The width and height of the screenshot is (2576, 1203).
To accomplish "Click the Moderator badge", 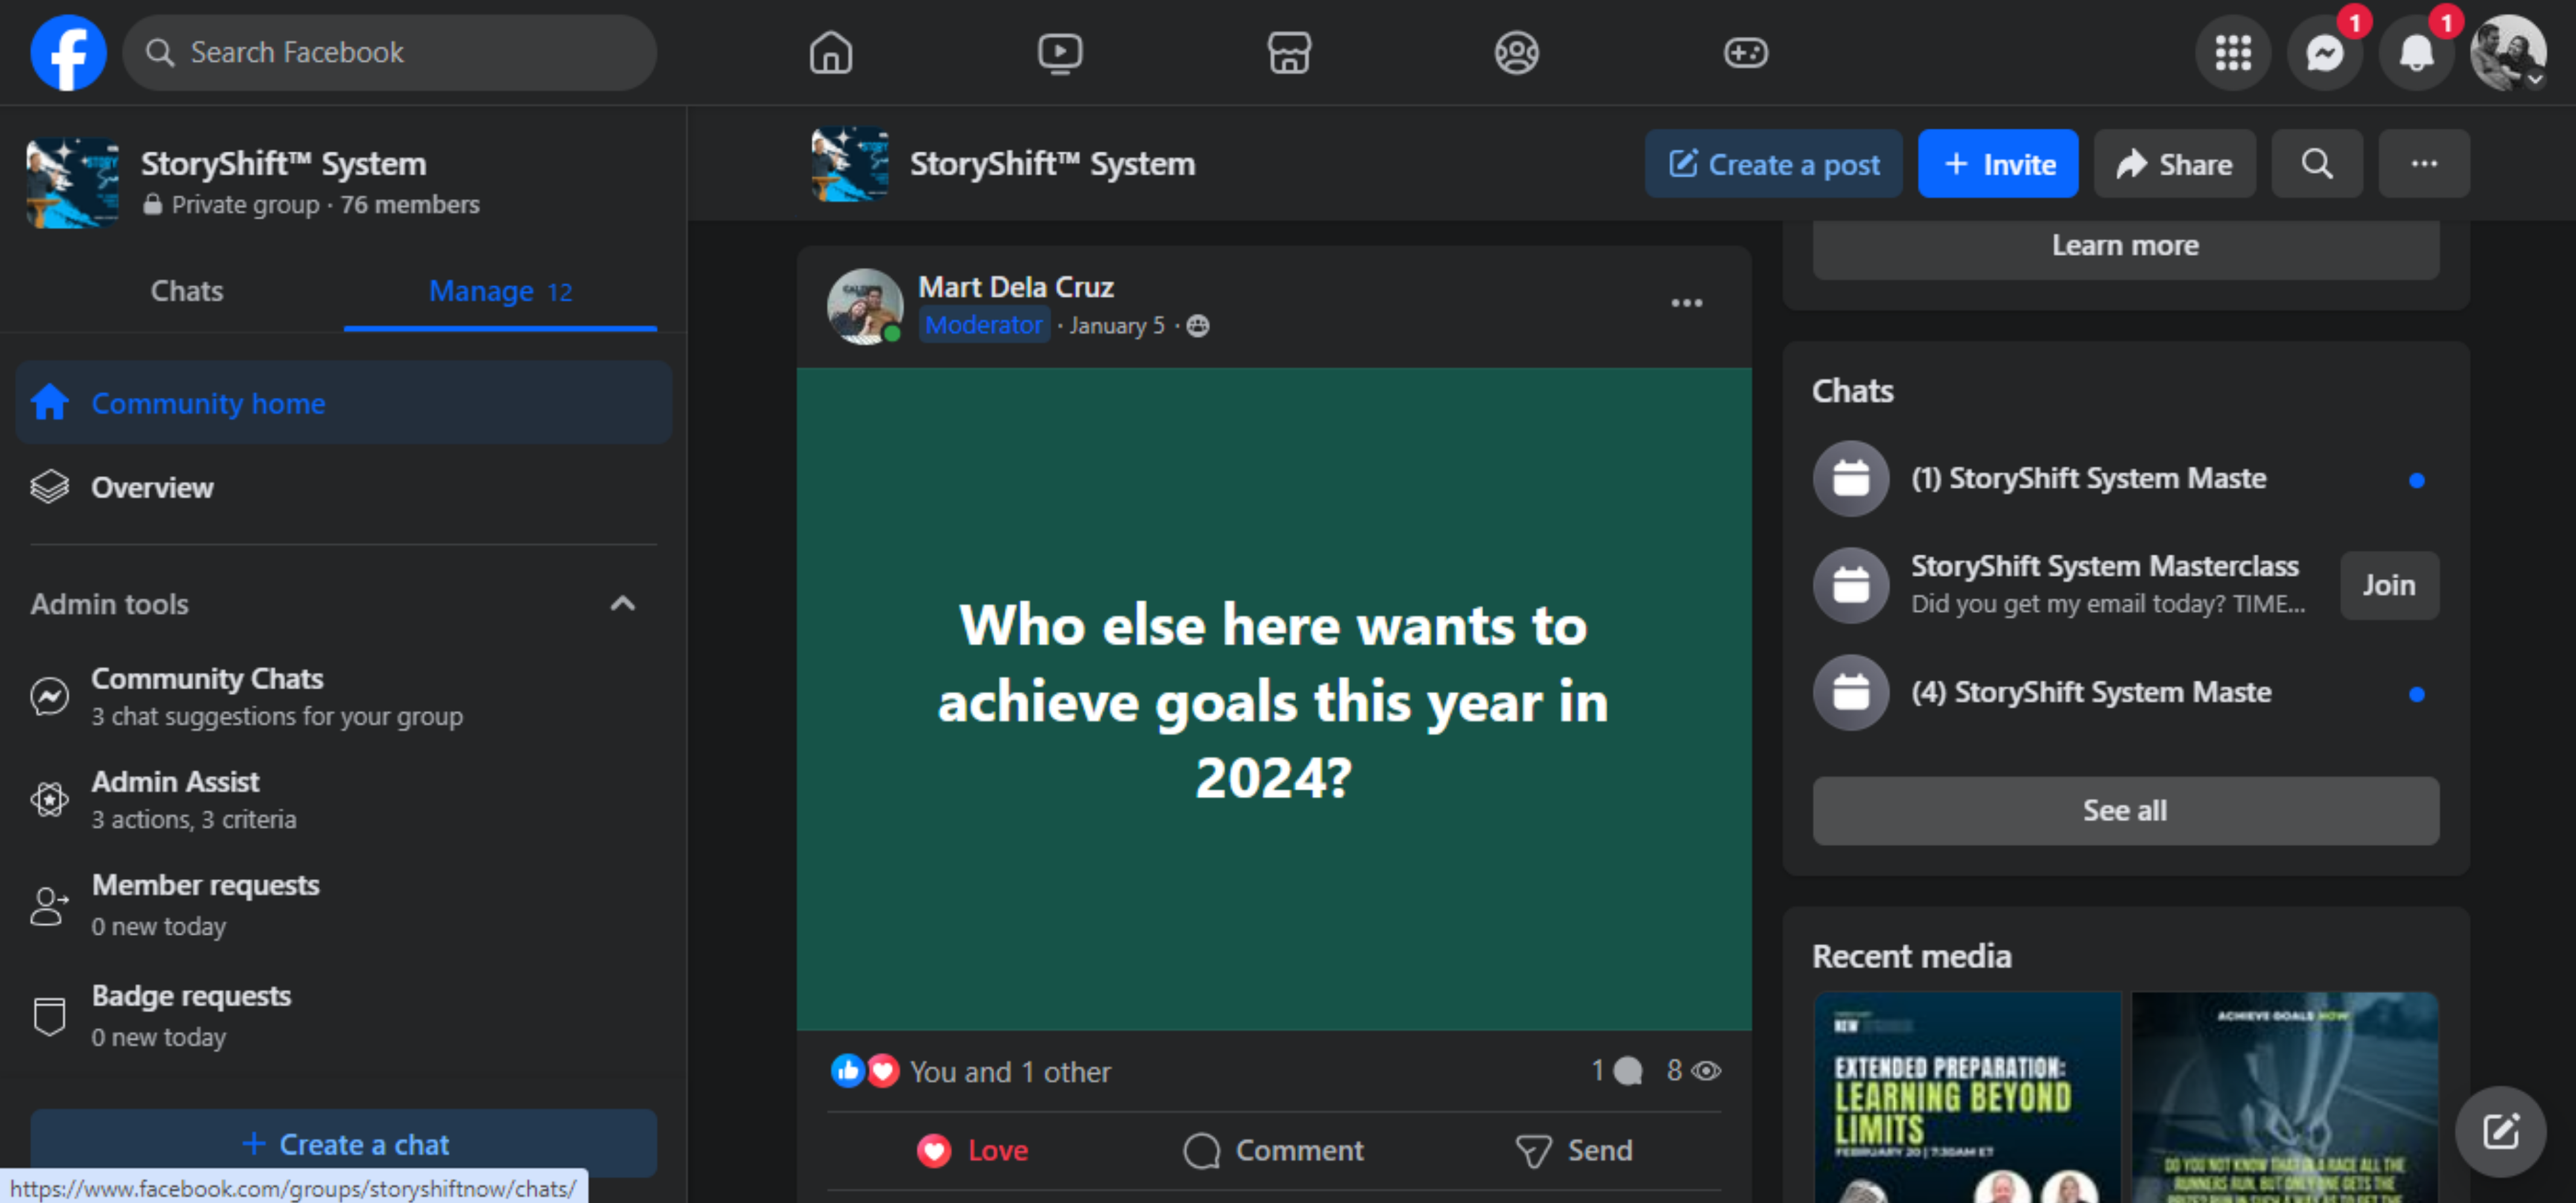I will pyautogui.click(x=983, y=326).
